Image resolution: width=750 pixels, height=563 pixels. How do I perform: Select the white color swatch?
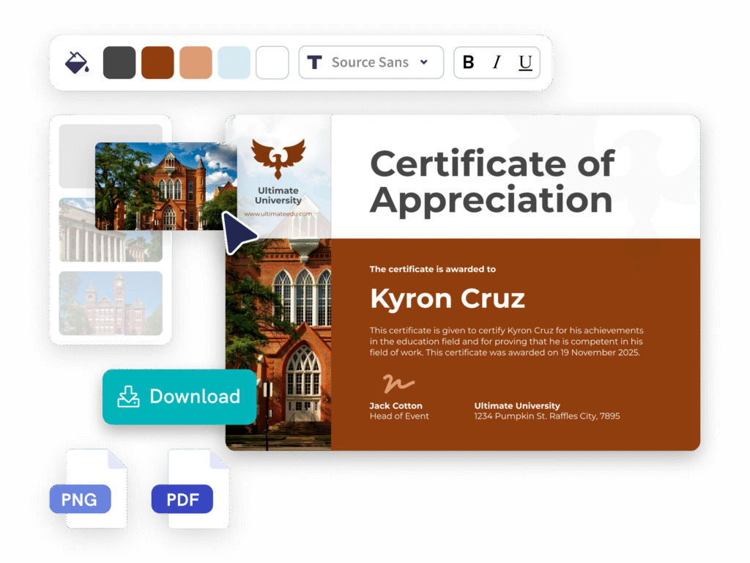point(272,62)
